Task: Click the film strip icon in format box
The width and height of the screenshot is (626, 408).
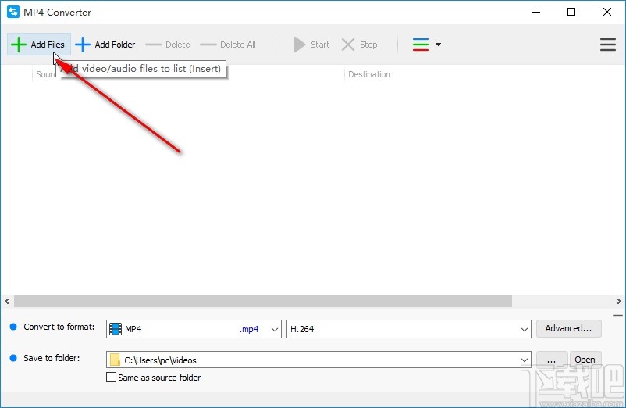Action: (x=116, y=329)
